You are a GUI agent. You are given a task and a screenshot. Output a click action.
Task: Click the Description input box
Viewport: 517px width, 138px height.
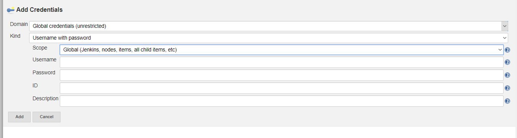tap(282, 101)
